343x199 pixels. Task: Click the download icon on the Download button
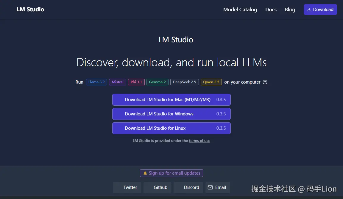[310, 9]
